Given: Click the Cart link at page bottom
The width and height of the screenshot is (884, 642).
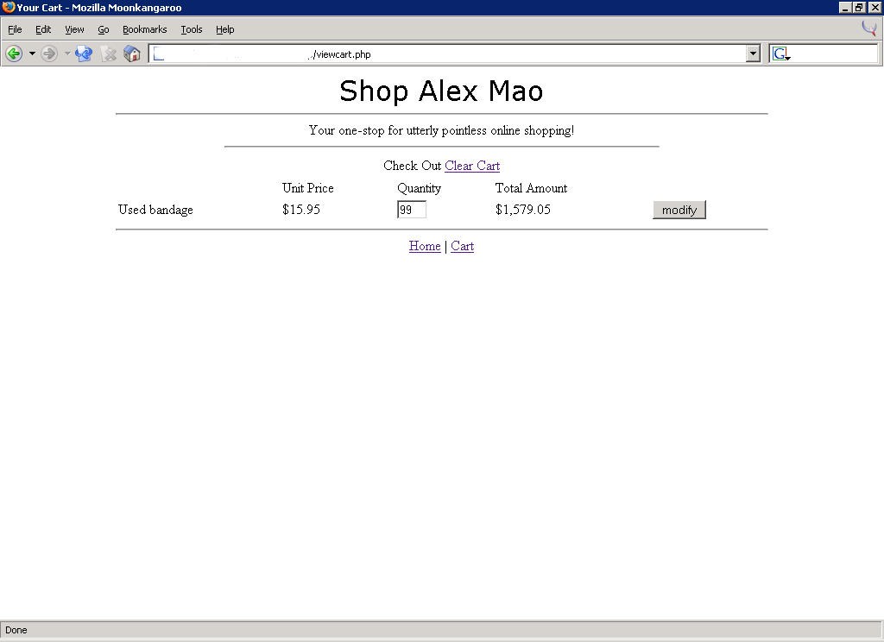Looking at the screenshot, I should pos(462,246).
